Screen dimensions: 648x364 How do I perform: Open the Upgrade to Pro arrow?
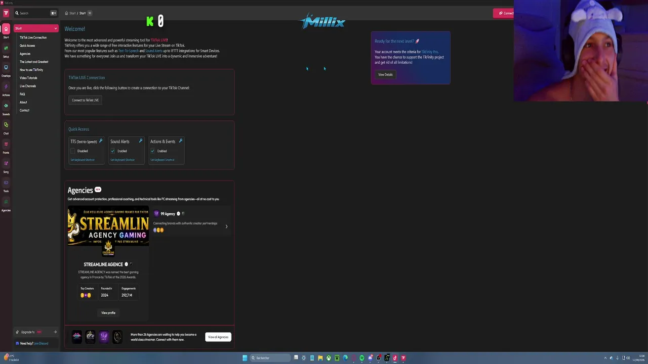(55, 332)
